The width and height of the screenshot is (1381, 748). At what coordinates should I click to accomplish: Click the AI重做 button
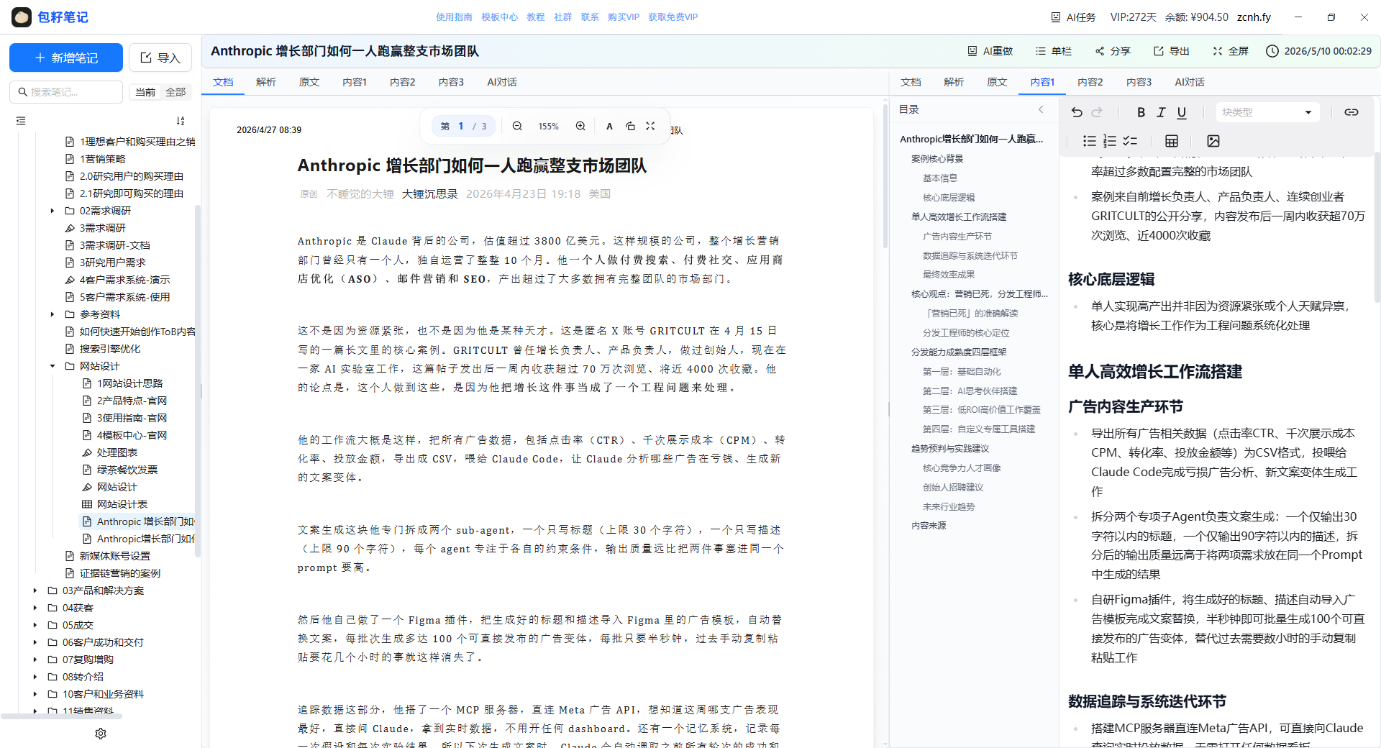990,51
